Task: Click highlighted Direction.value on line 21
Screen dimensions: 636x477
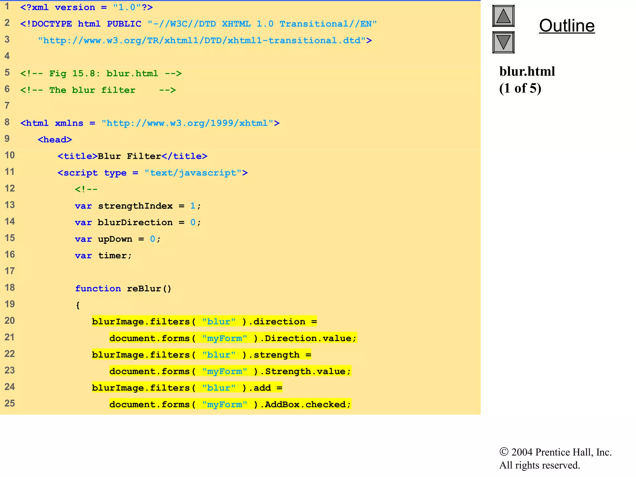Action: 308,338
